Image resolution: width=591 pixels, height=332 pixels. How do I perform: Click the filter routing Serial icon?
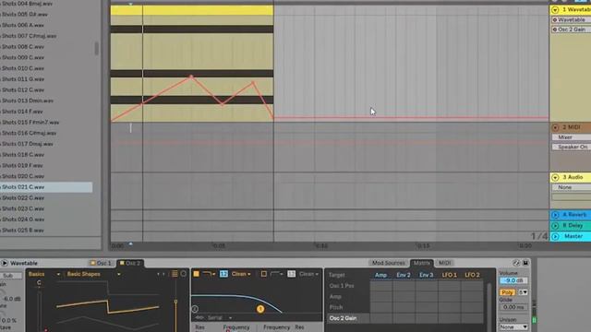coord(199,317)
